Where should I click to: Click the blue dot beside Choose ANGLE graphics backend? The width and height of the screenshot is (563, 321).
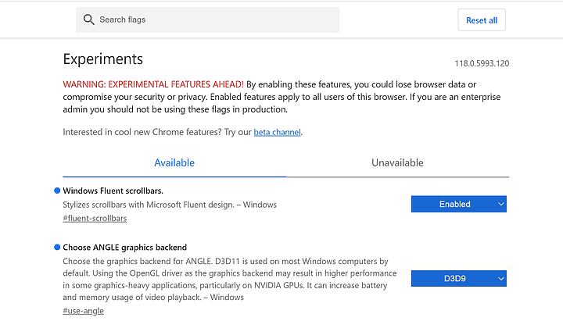pos(57,247)
